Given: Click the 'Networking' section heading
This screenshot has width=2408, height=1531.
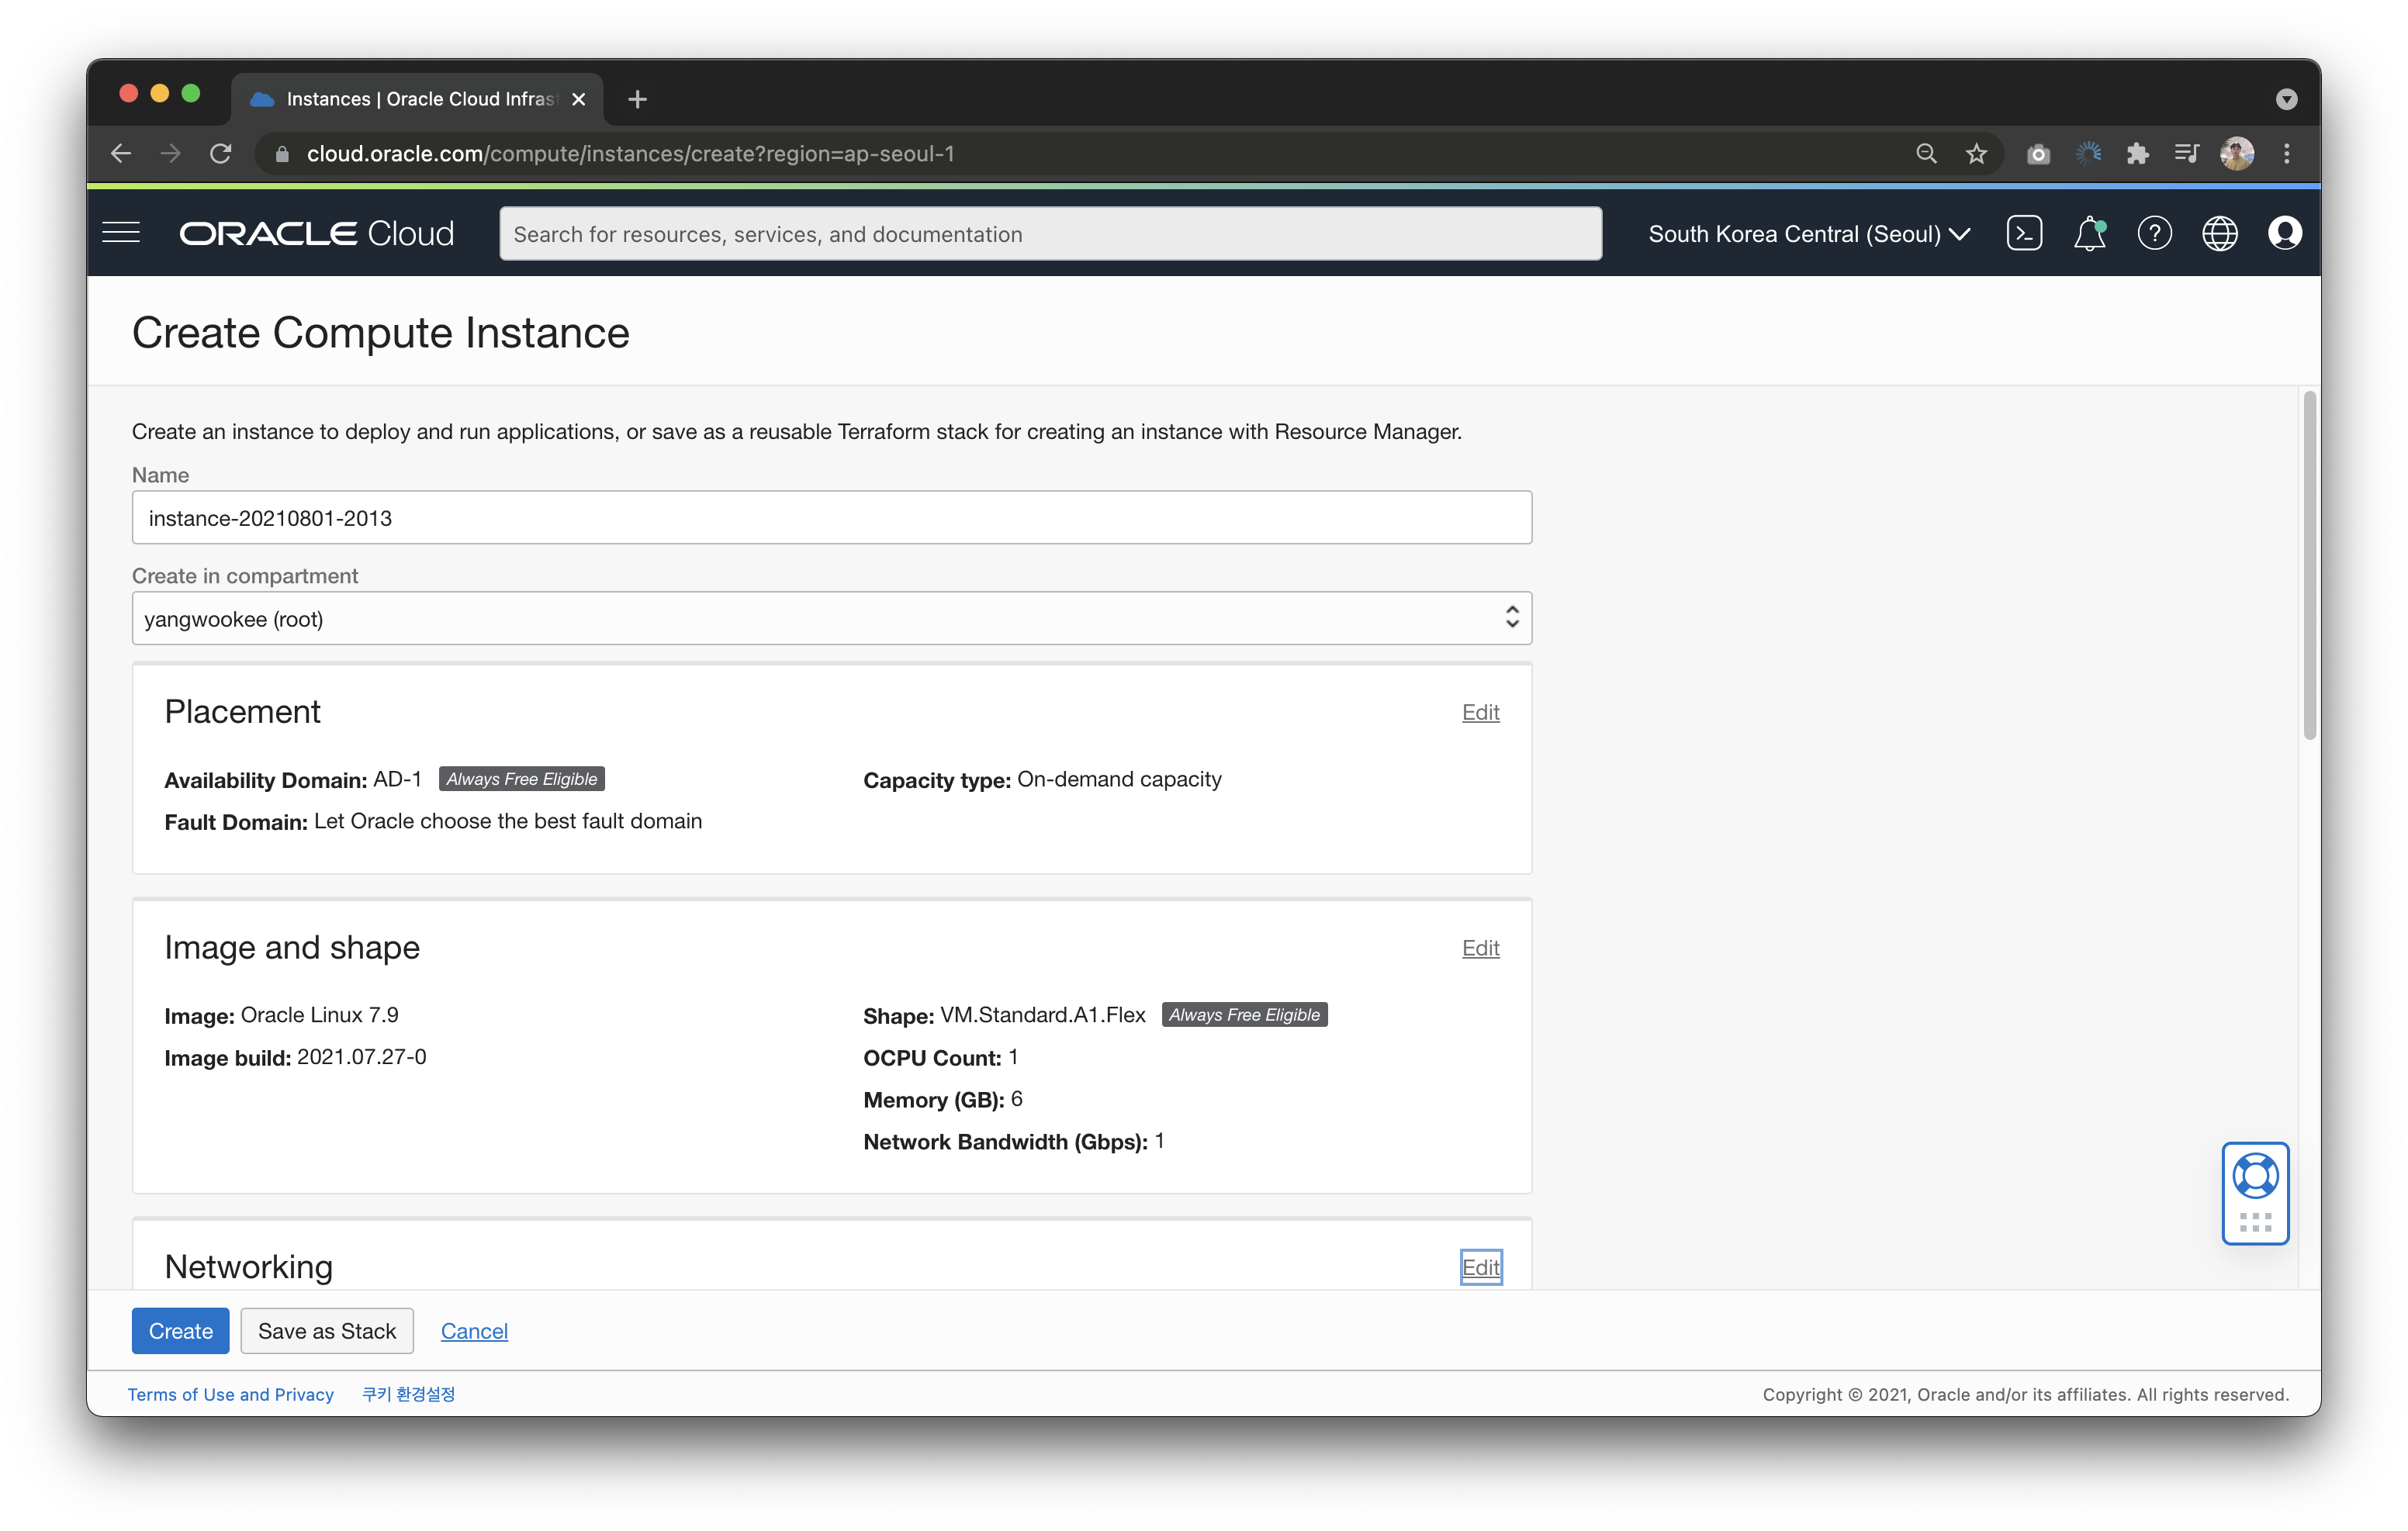Looking at the screenshot, I should pos(248,1266).
